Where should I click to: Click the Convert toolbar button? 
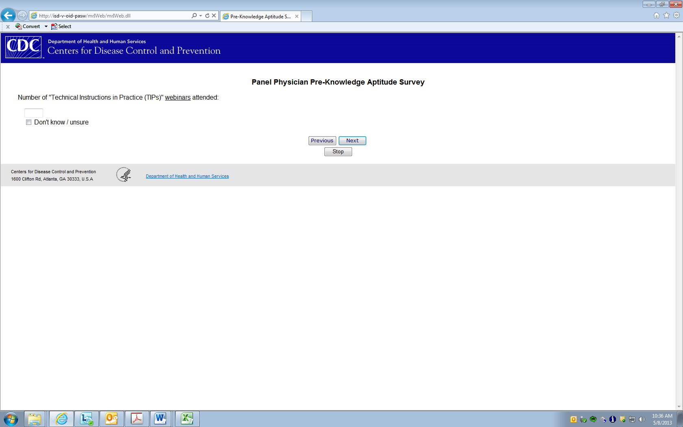28,26
